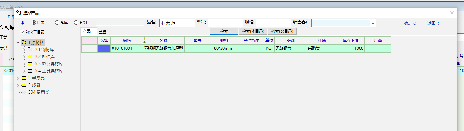Screen dimensions: 464x131
Task: Click the 选择产品 dialog title icon
Action: (x=19, y=13)
